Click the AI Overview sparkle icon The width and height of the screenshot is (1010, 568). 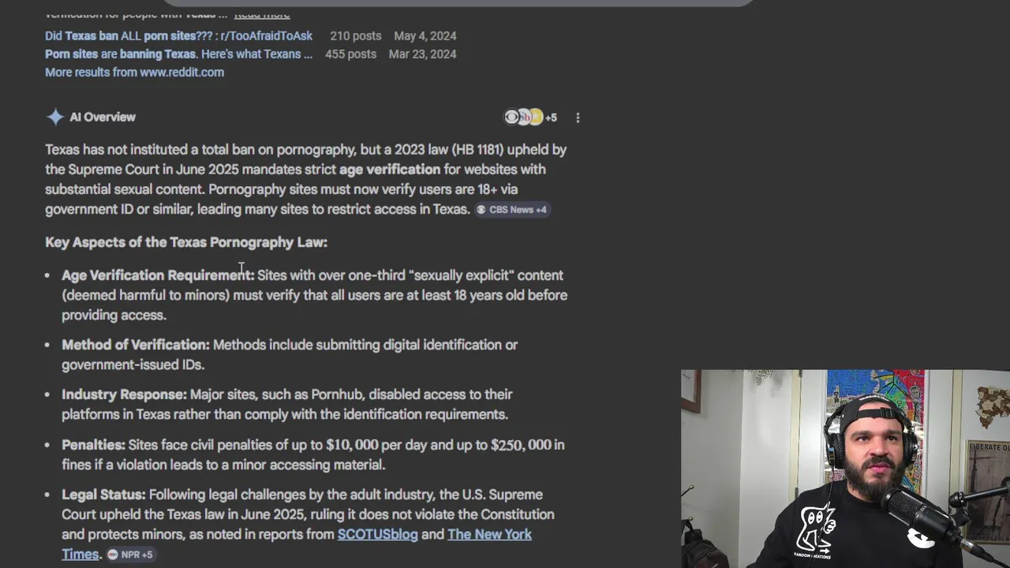point(55,117)
